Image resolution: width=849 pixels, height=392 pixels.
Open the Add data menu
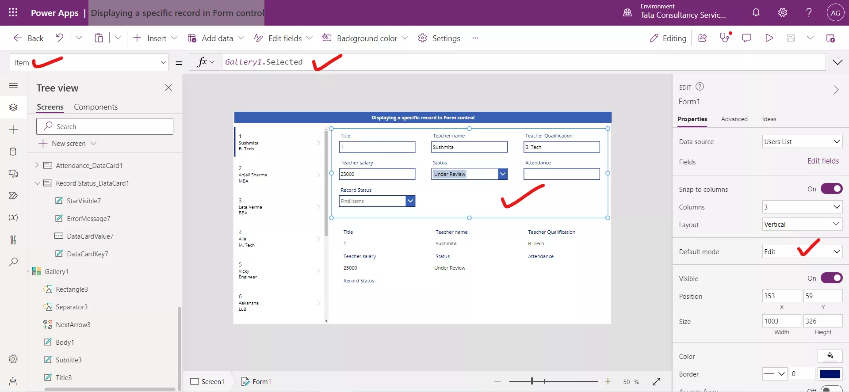tap(216, 38)
